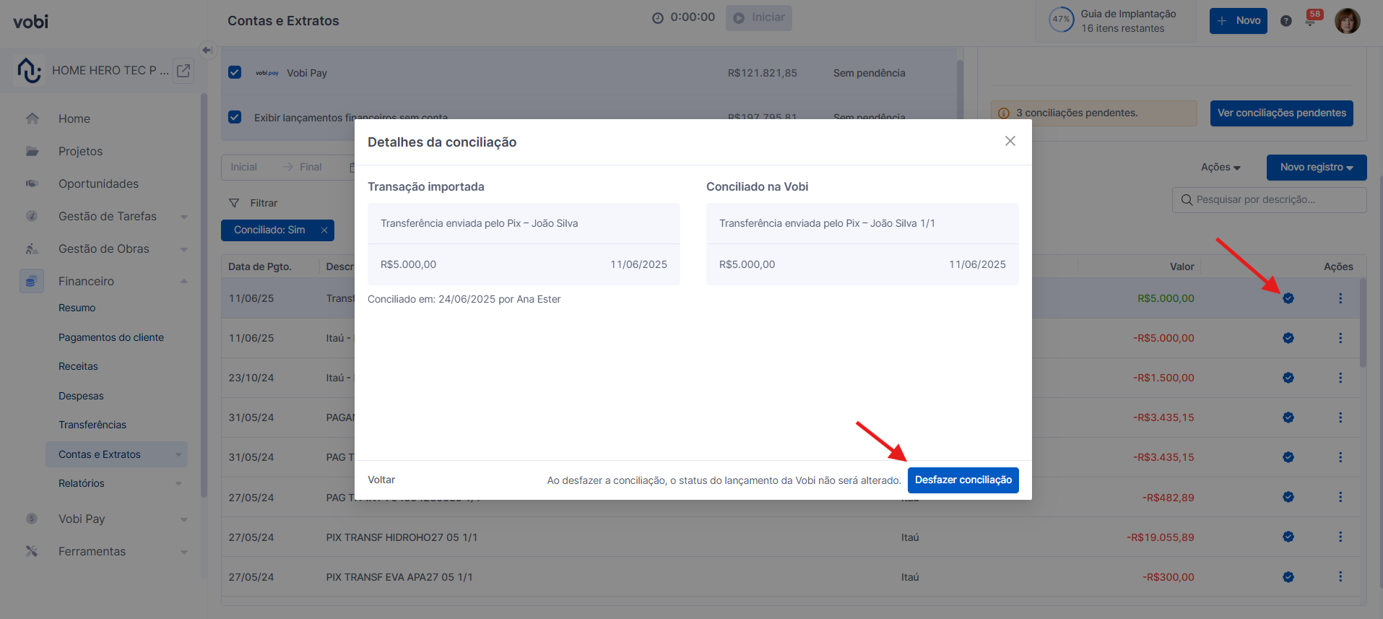Click PIX TRANSF EVA APA27 05 1/1 row
The width and height of the screenshot is (1383, 619).
[790, 576]
